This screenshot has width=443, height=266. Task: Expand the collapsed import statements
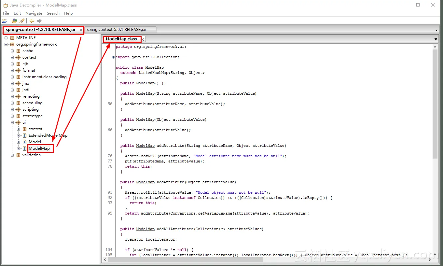(x=113, y=57)
